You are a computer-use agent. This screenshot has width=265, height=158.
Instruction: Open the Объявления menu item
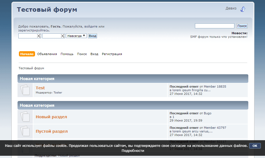tap(47, 54)
